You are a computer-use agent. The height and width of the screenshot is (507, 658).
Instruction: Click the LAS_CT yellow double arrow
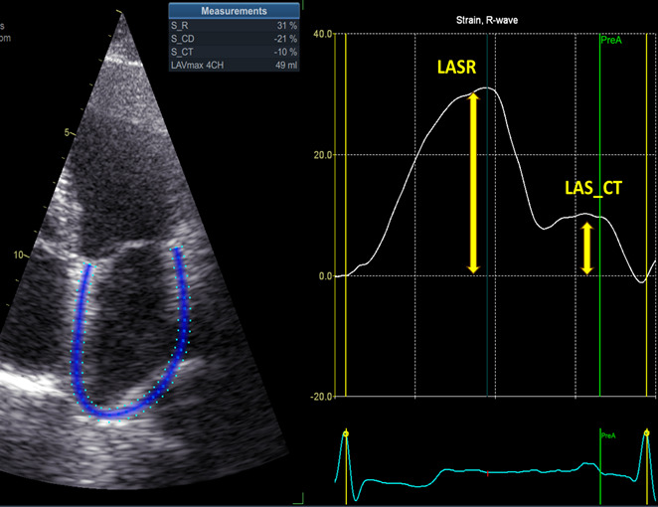[587, 248]
